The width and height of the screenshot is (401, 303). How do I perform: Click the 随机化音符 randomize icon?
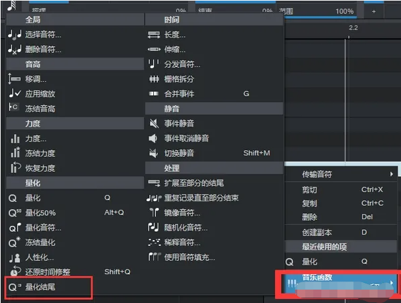(x=153, y=227)
